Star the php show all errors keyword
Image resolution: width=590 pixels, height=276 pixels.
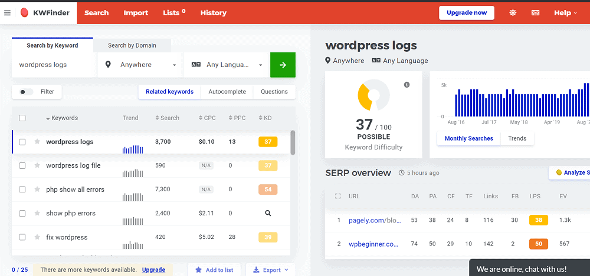[37, 189]
